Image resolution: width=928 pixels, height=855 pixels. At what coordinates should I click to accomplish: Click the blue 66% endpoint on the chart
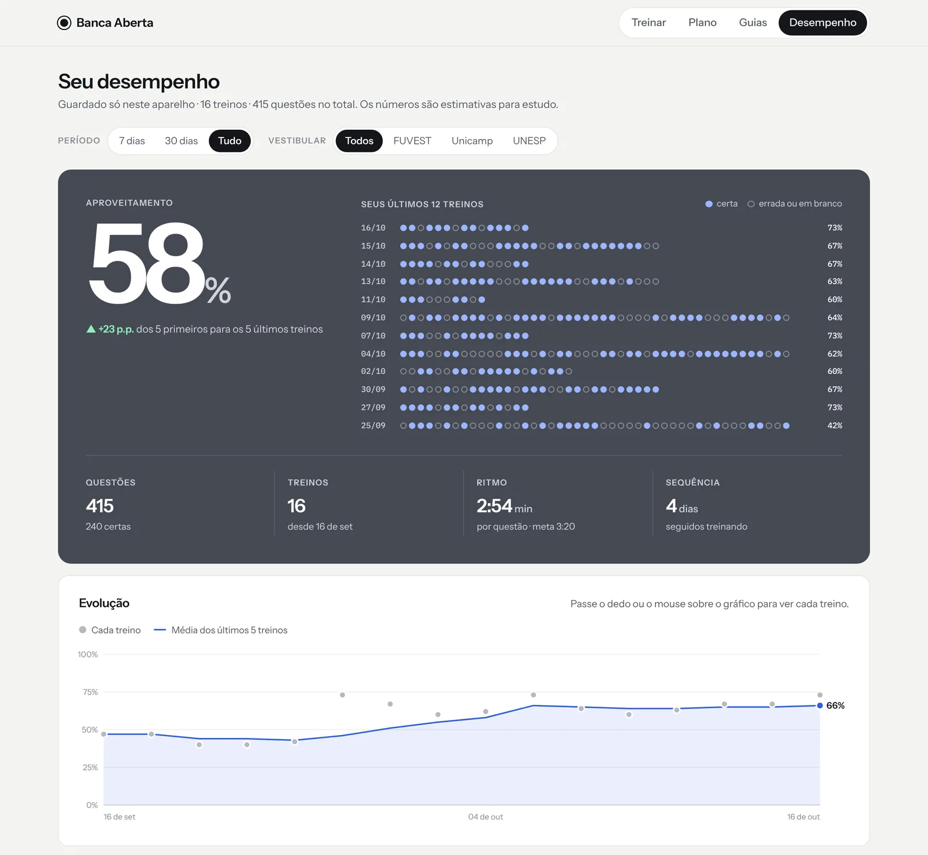coord(820,705)
